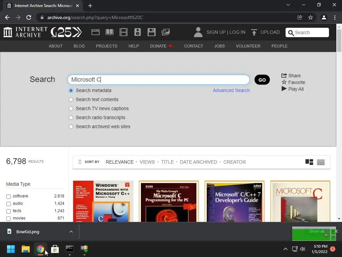Click the Upload arrow icon
Screen dimensions: 342x257
coord(254,32)
